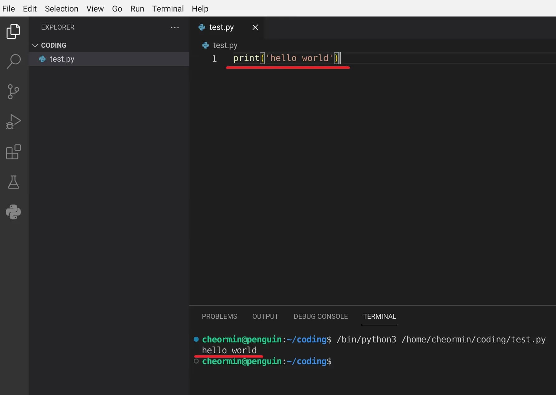Image resolution: width=556 pixels, height=395 pixels.
Task: Open the Views and More Actions menu
Action: coord(175,27)
